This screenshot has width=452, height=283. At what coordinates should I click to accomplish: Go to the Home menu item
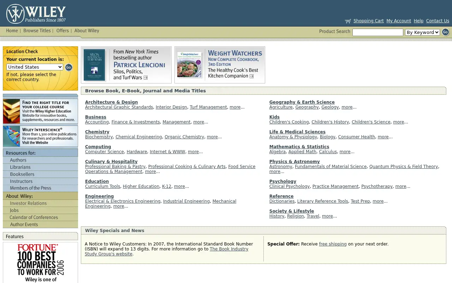pos(12,31)
